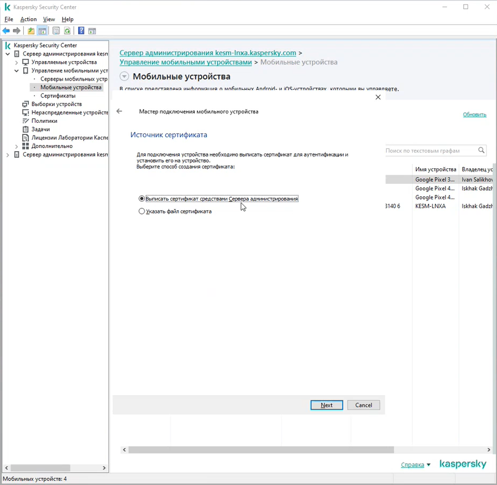This screenshot has width=497, height=485.
Task: Open Help with the blue question mark icon
Action: (x=81, y=31)
